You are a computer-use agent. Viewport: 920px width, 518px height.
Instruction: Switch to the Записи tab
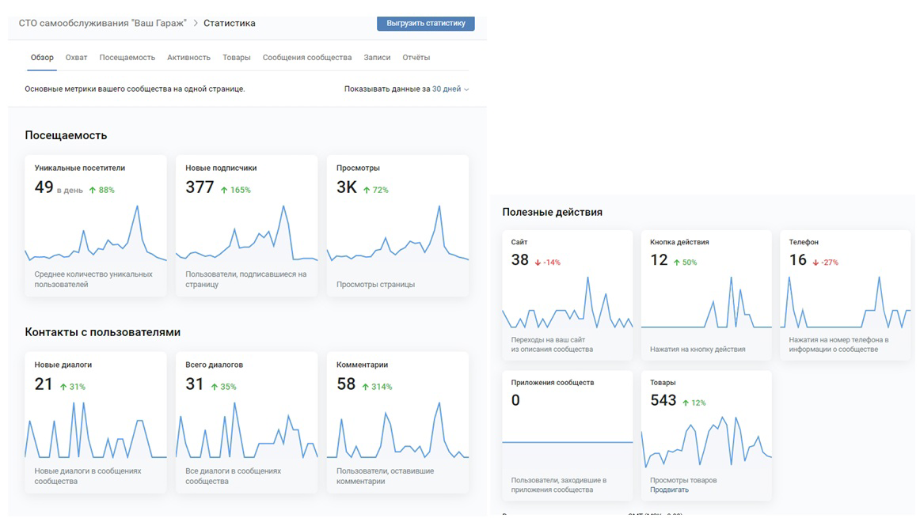coord(377,58)
